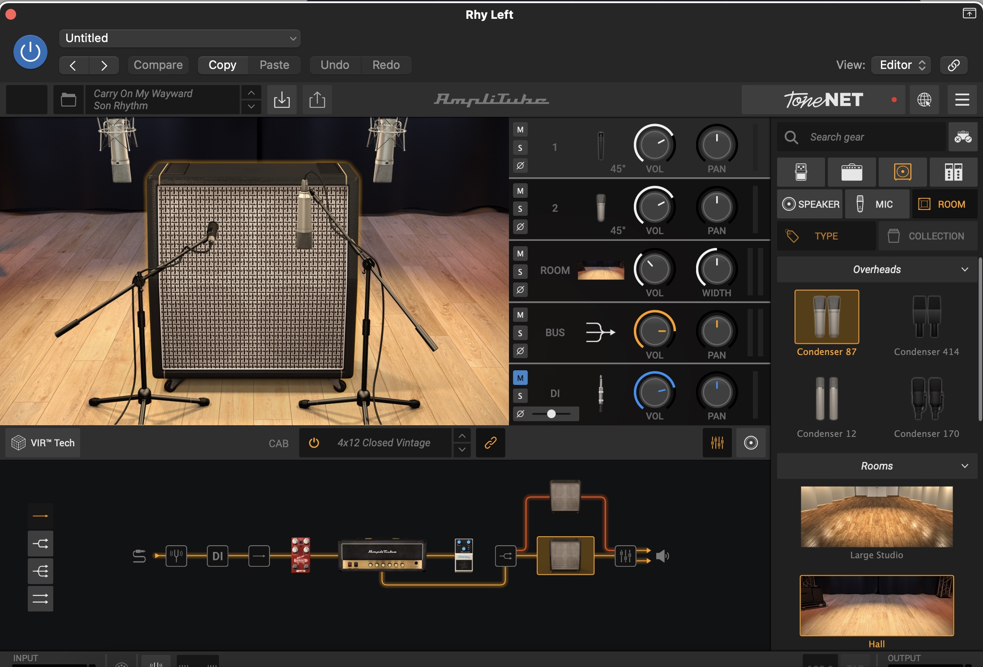Viewport: 983px width, 667px height.
Task: Click the mic 2 microphone model icon
Action: coord(601,207)
